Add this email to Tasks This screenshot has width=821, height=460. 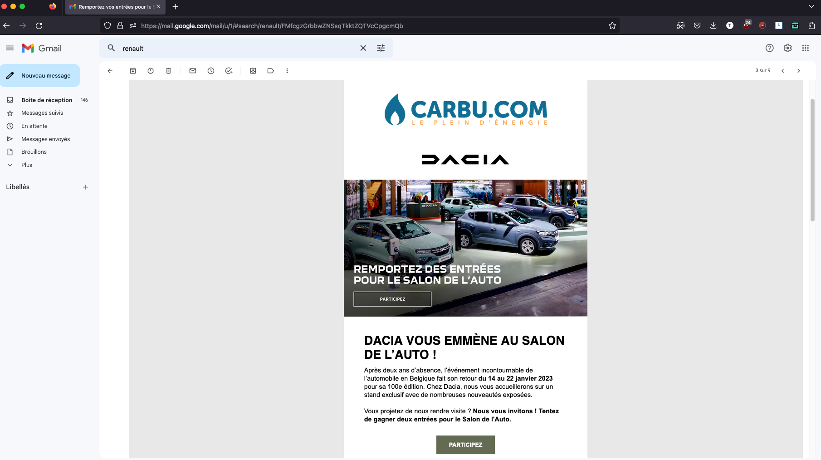(x=229, y=71)
